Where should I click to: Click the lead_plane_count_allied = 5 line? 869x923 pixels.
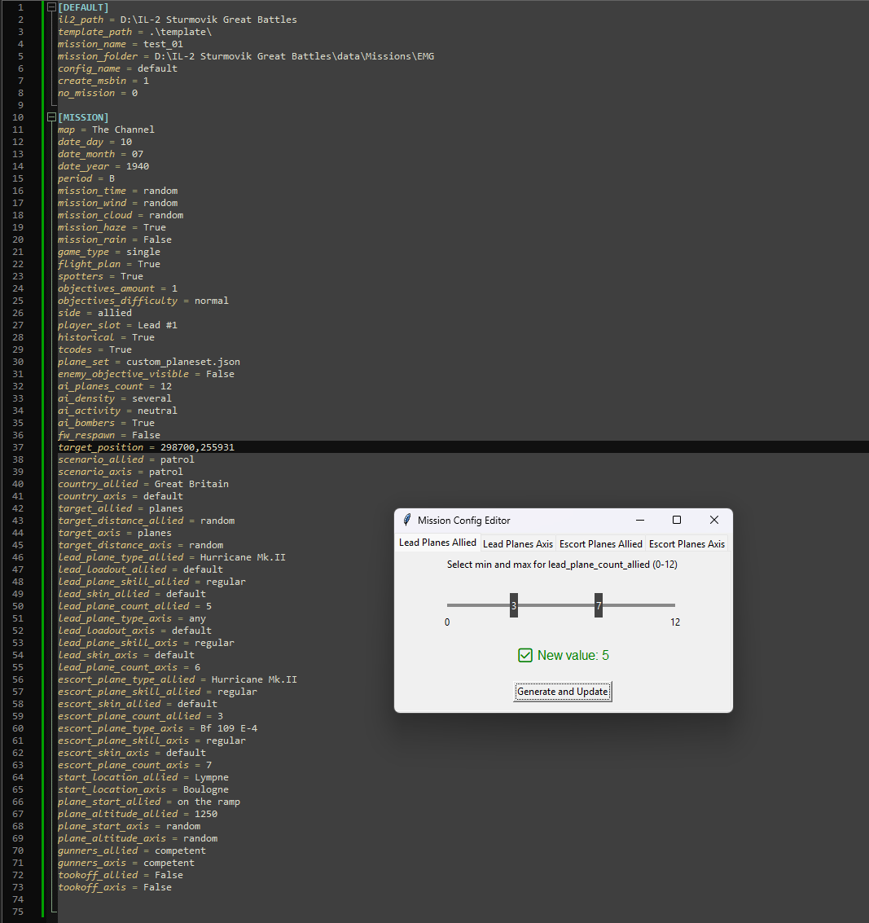[x=134, y=606]
